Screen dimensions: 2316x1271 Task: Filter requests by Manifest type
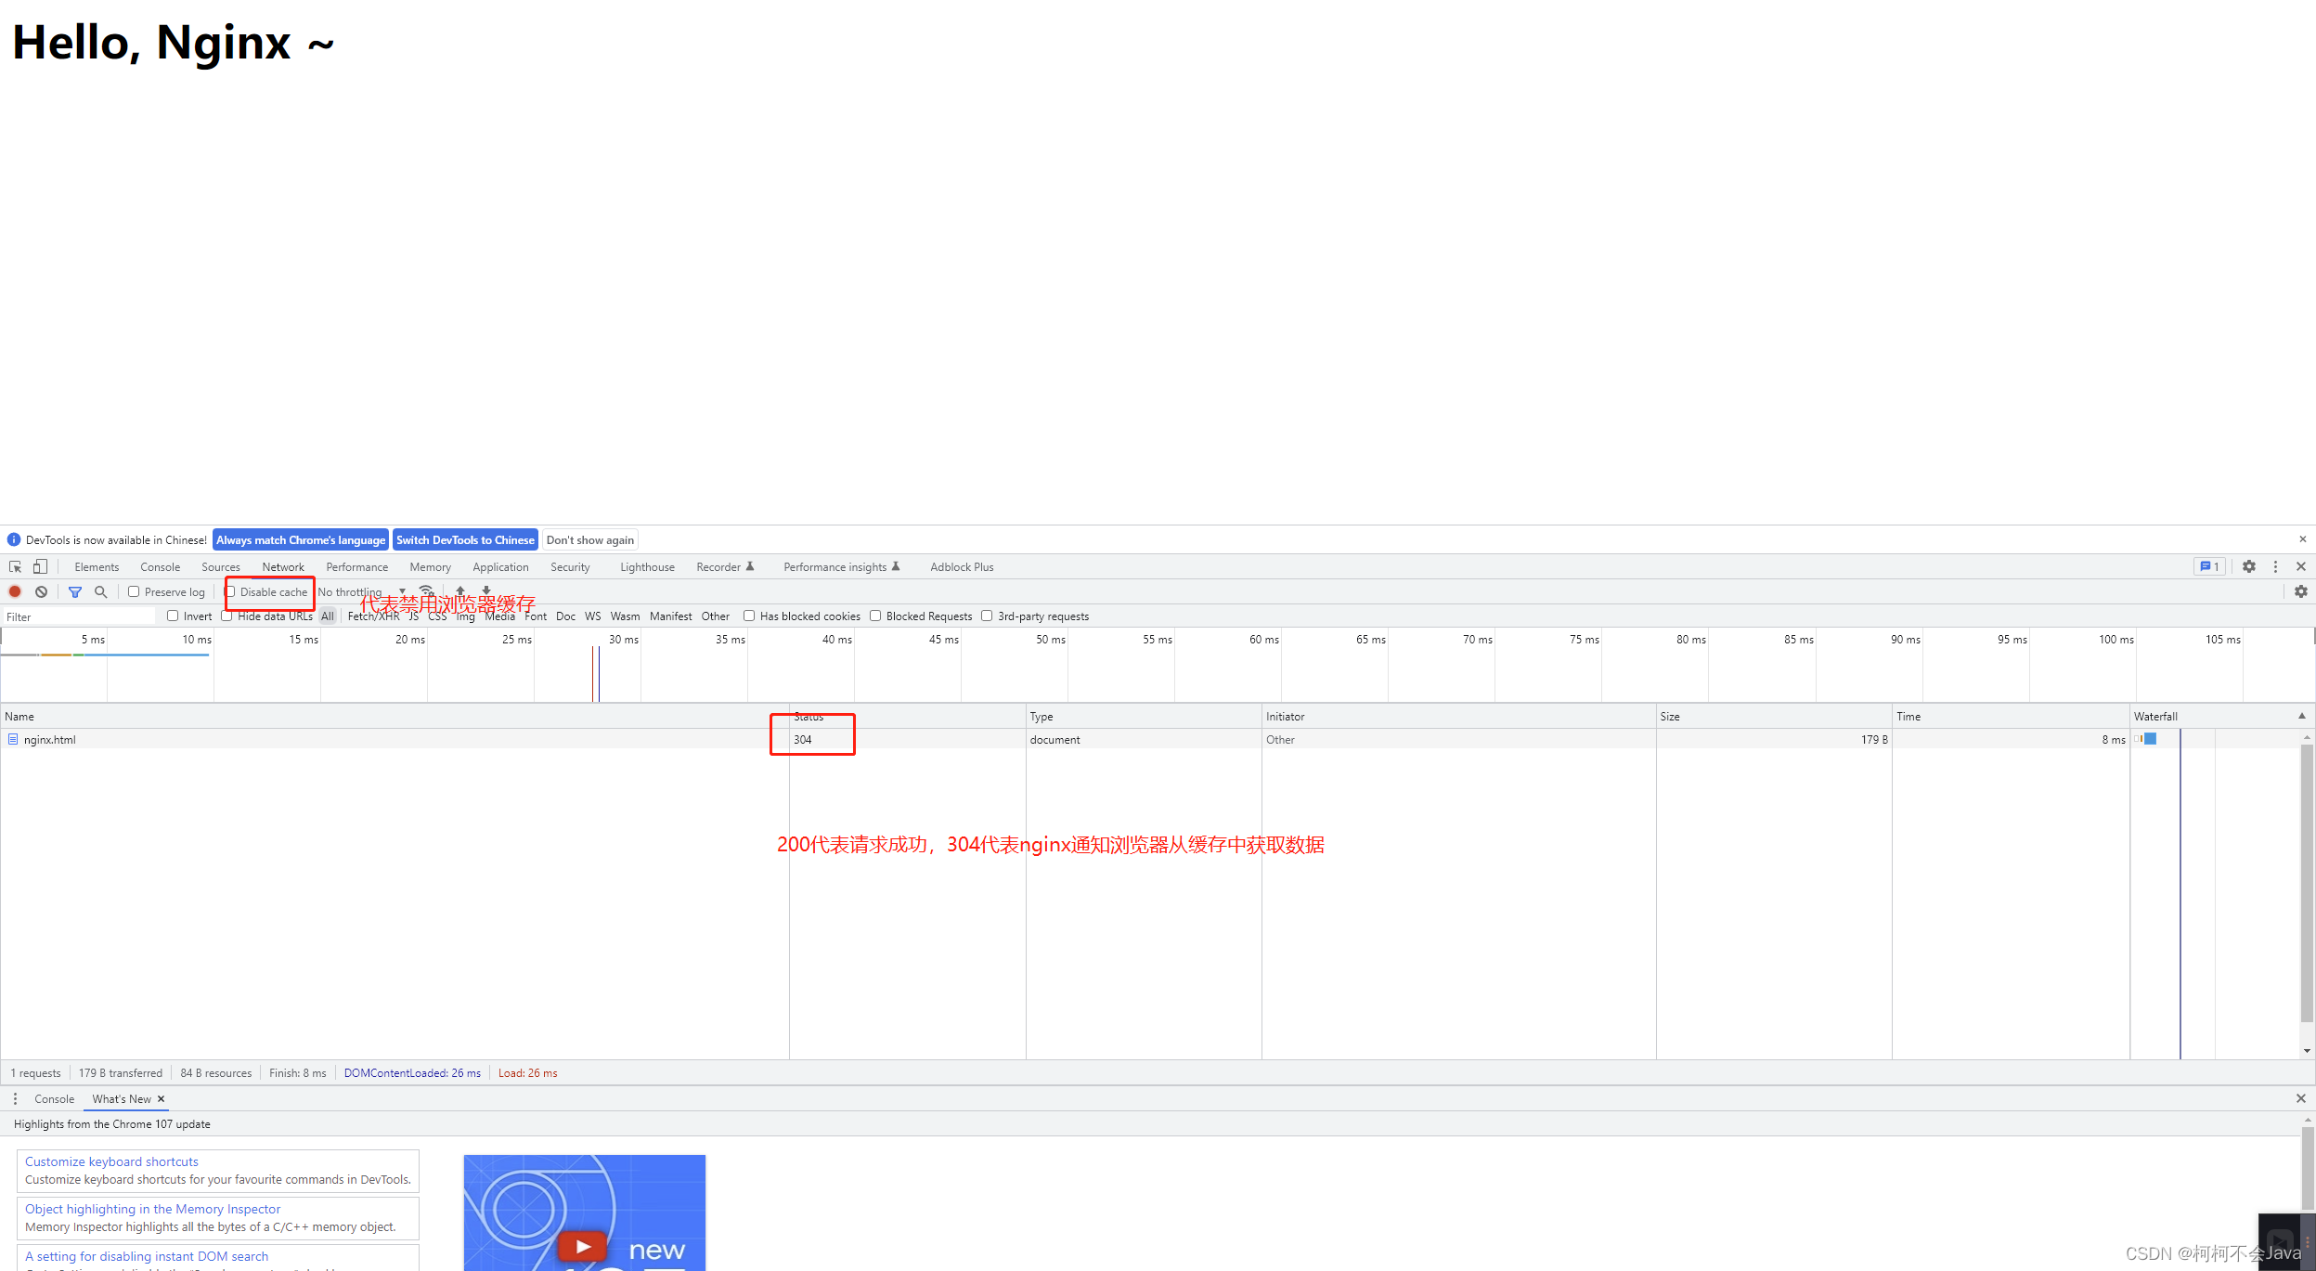coord(670,616)
